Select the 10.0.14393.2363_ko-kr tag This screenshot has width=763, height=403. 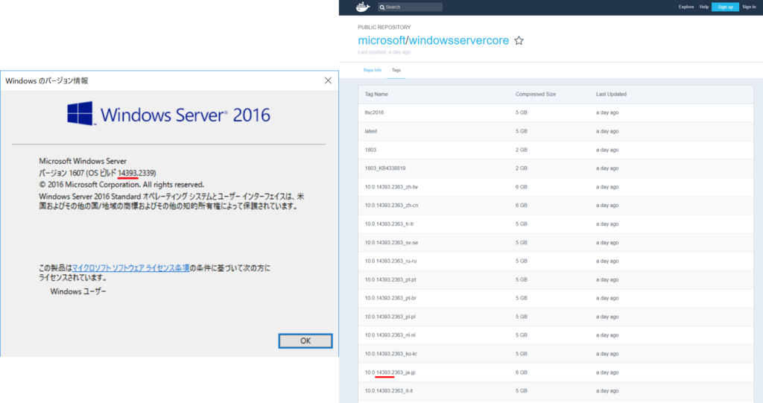click(390, 354)
